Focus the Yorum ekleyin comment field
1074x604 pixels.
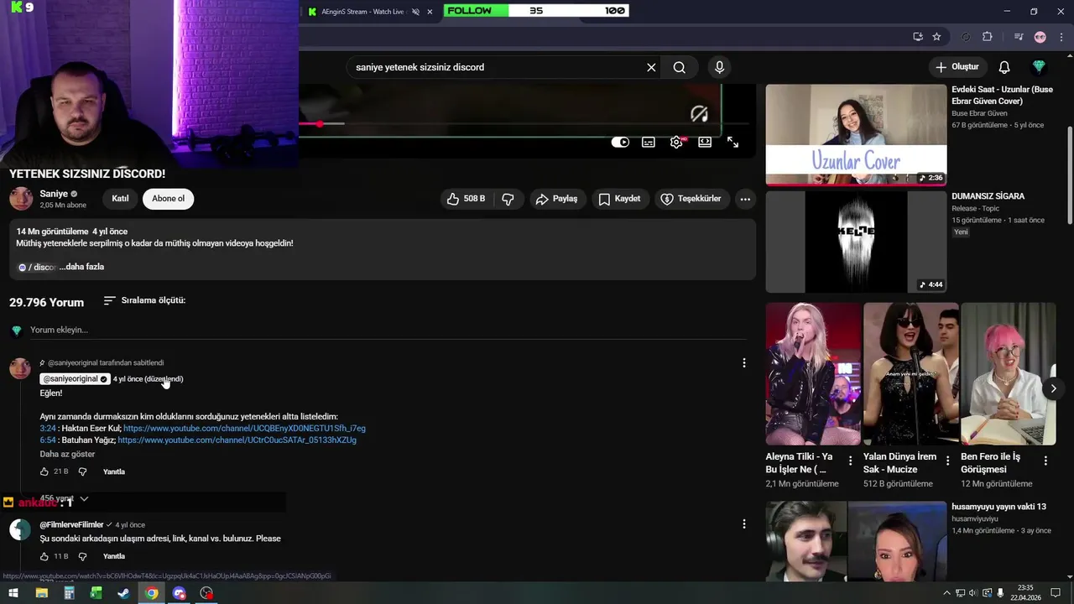(386, 330)
